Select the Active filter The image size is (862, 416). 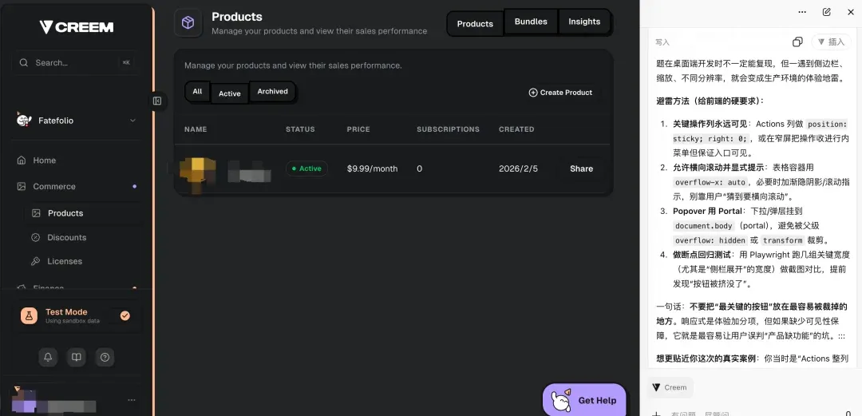click(230, 93)
